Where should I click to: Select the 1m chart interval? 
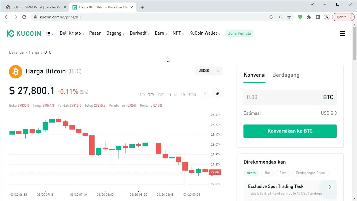[142, 94]
